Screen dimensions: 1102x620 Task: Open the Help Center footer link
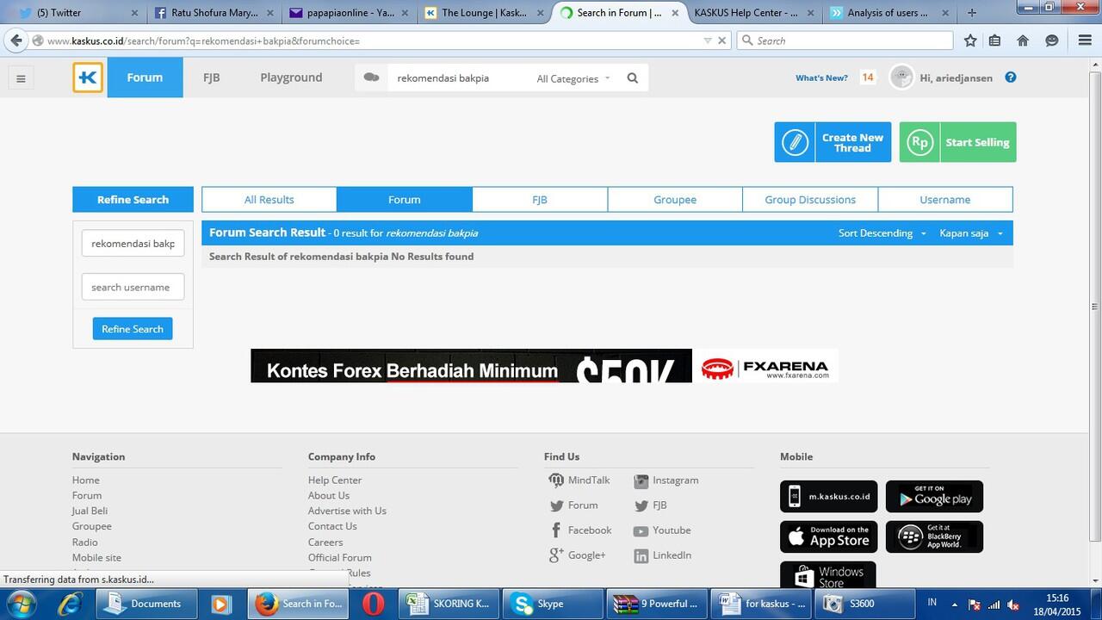[335, 480]
